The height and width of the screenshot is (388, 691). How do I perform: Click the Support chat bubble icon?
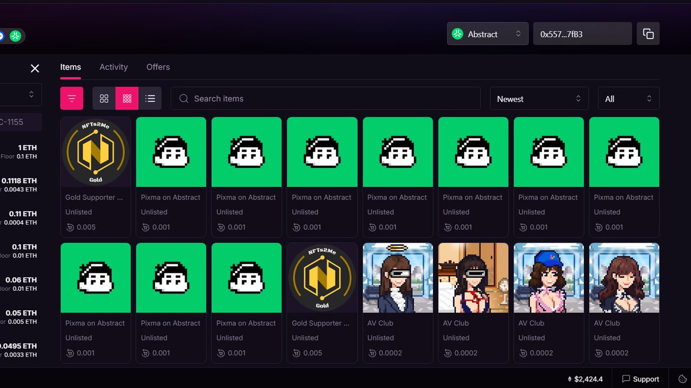(626, 379)
